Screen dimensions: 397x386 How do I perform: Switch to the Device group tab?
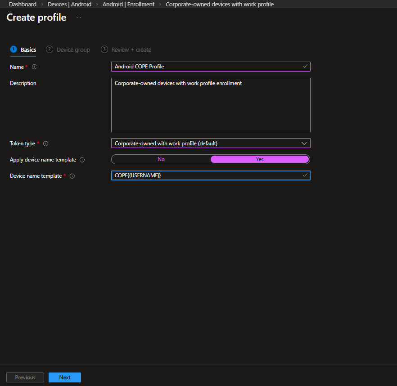[x=73, y=50]
